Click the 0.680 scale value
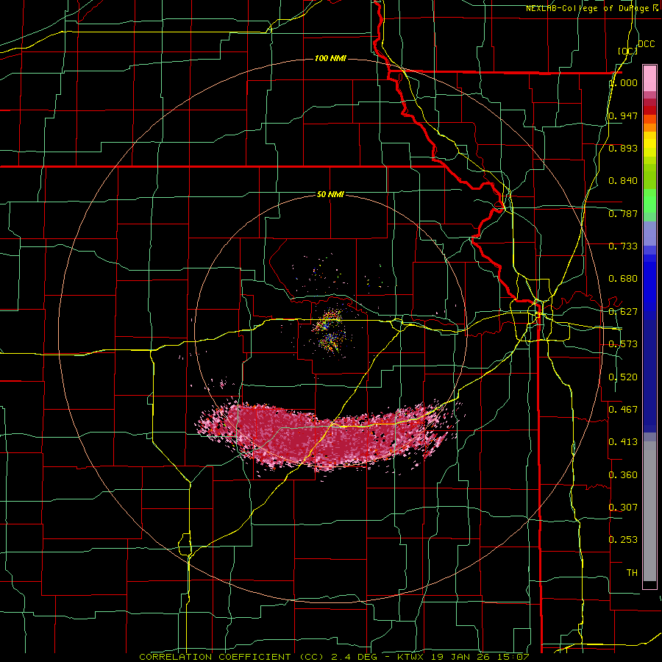The height and width of the screenshot is (662, 662). (623, 279)
